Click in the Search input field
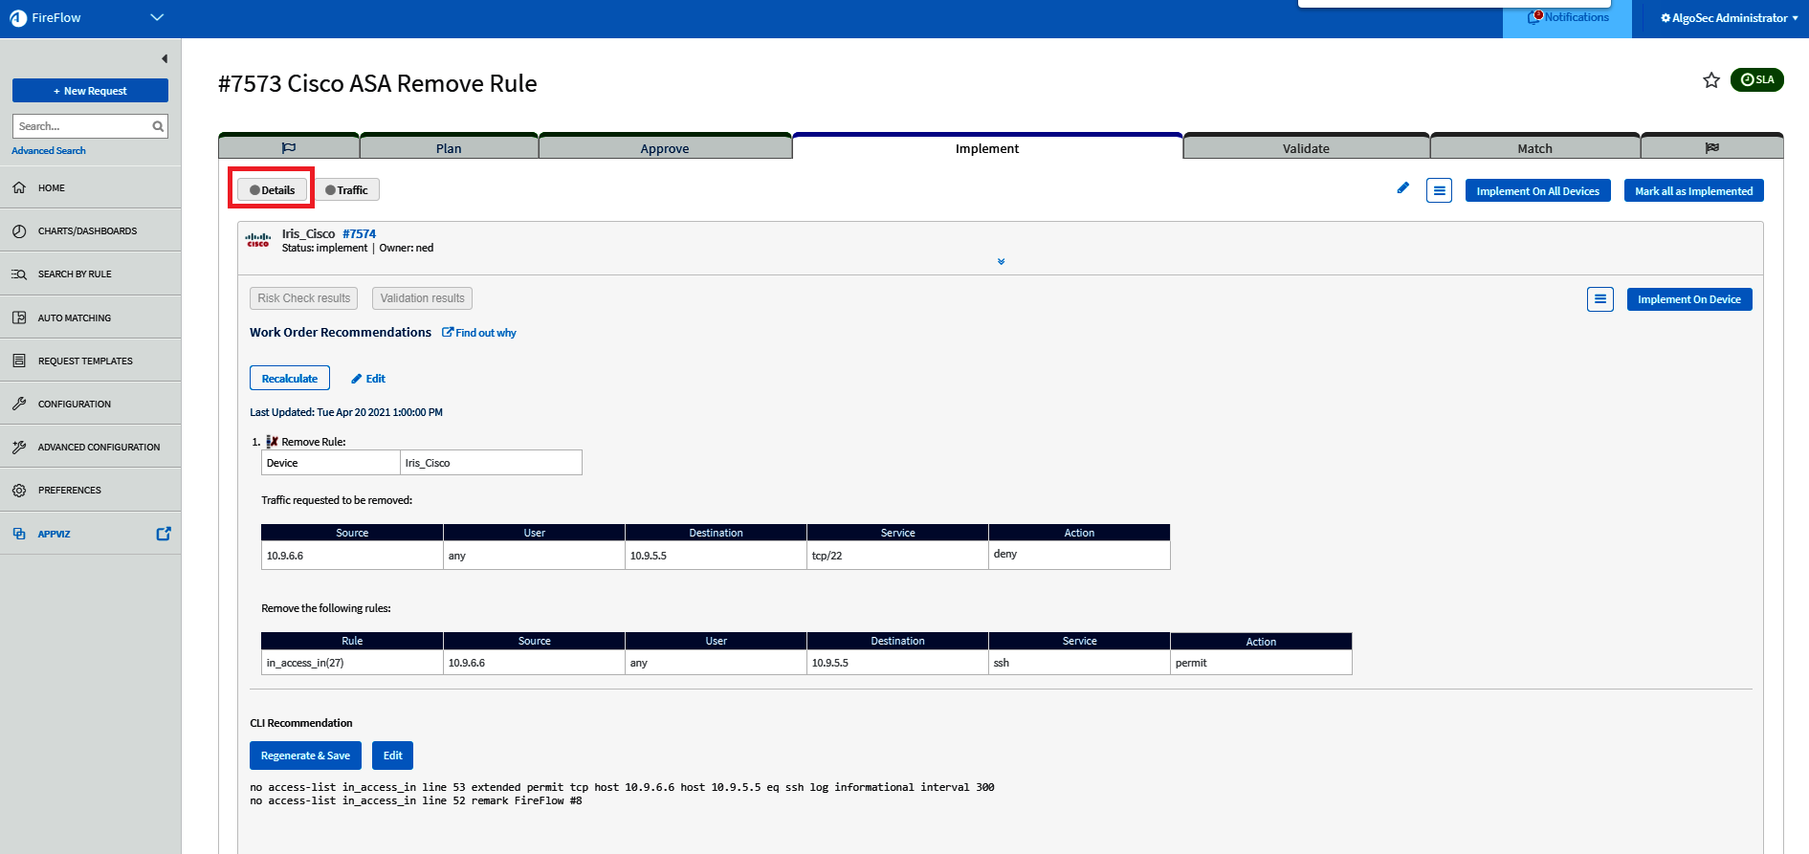This screenshot has height=854, width=1809. [81, 126]
